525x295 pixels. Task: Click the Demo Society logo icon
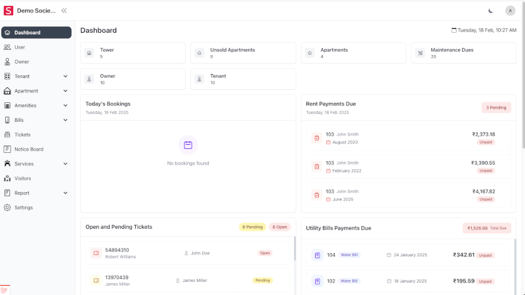[9, 10]
